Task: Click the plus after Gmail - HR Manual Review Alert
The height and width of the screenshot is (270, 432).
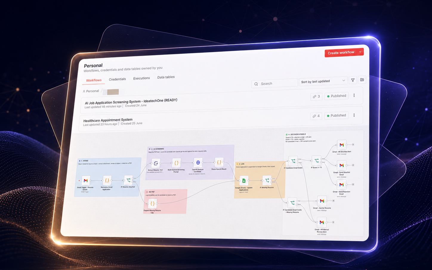Action: (333, 222)
